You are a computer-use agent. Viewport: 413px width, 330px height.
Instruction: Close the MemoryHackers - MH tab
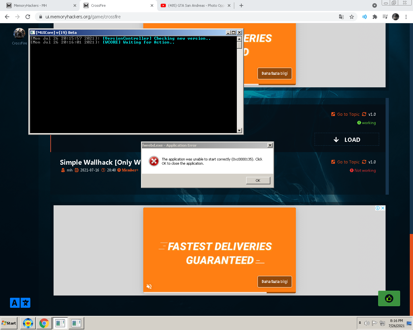point(75,5)
